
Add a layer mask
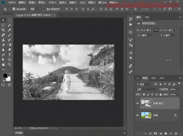[155, 133]
